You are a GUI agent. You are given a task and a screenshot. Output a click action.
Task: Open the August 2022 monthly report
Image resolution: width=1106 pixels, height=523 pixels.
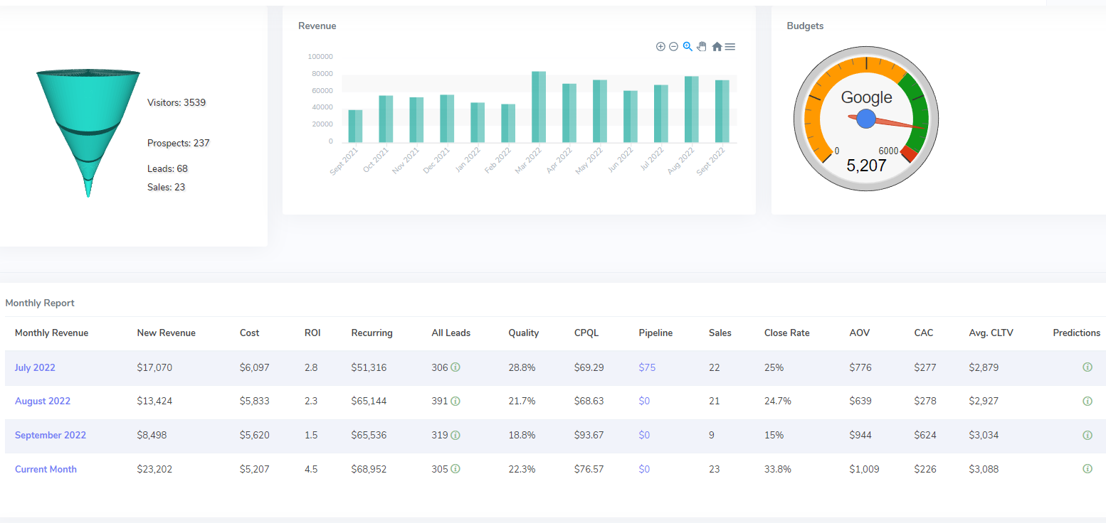pos(43,401)
